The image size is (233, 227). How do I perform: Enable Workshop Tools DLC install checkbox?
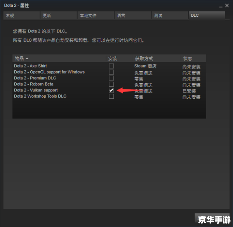(x=111, y=96)
